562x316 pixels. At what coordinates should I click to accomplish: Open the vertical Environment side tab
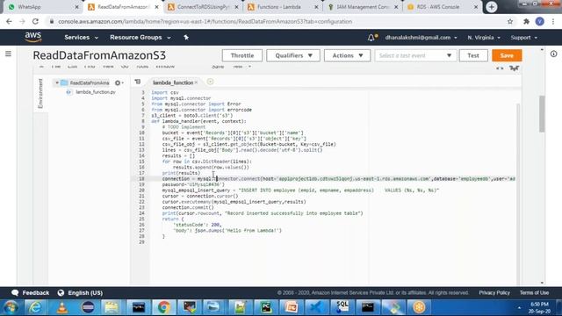pyautogui.click(x=40, y=93)
